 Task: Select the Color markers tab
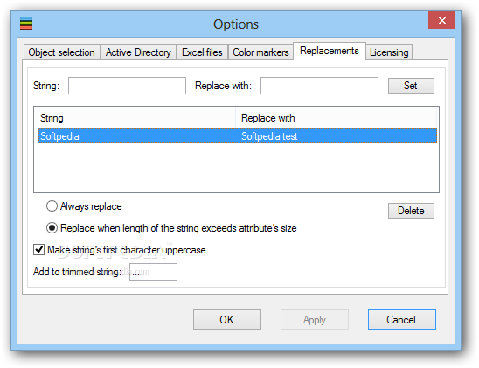[260, 52]
